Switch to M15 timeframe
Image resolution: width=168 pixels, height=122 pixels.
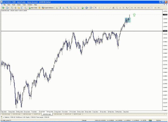pyautogui.click(x=138, y=8)
